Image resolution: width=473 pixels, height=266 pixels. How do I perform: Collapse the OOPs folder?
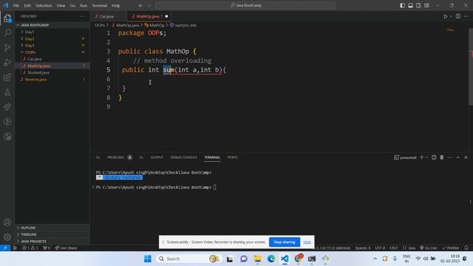coord(30,52)
